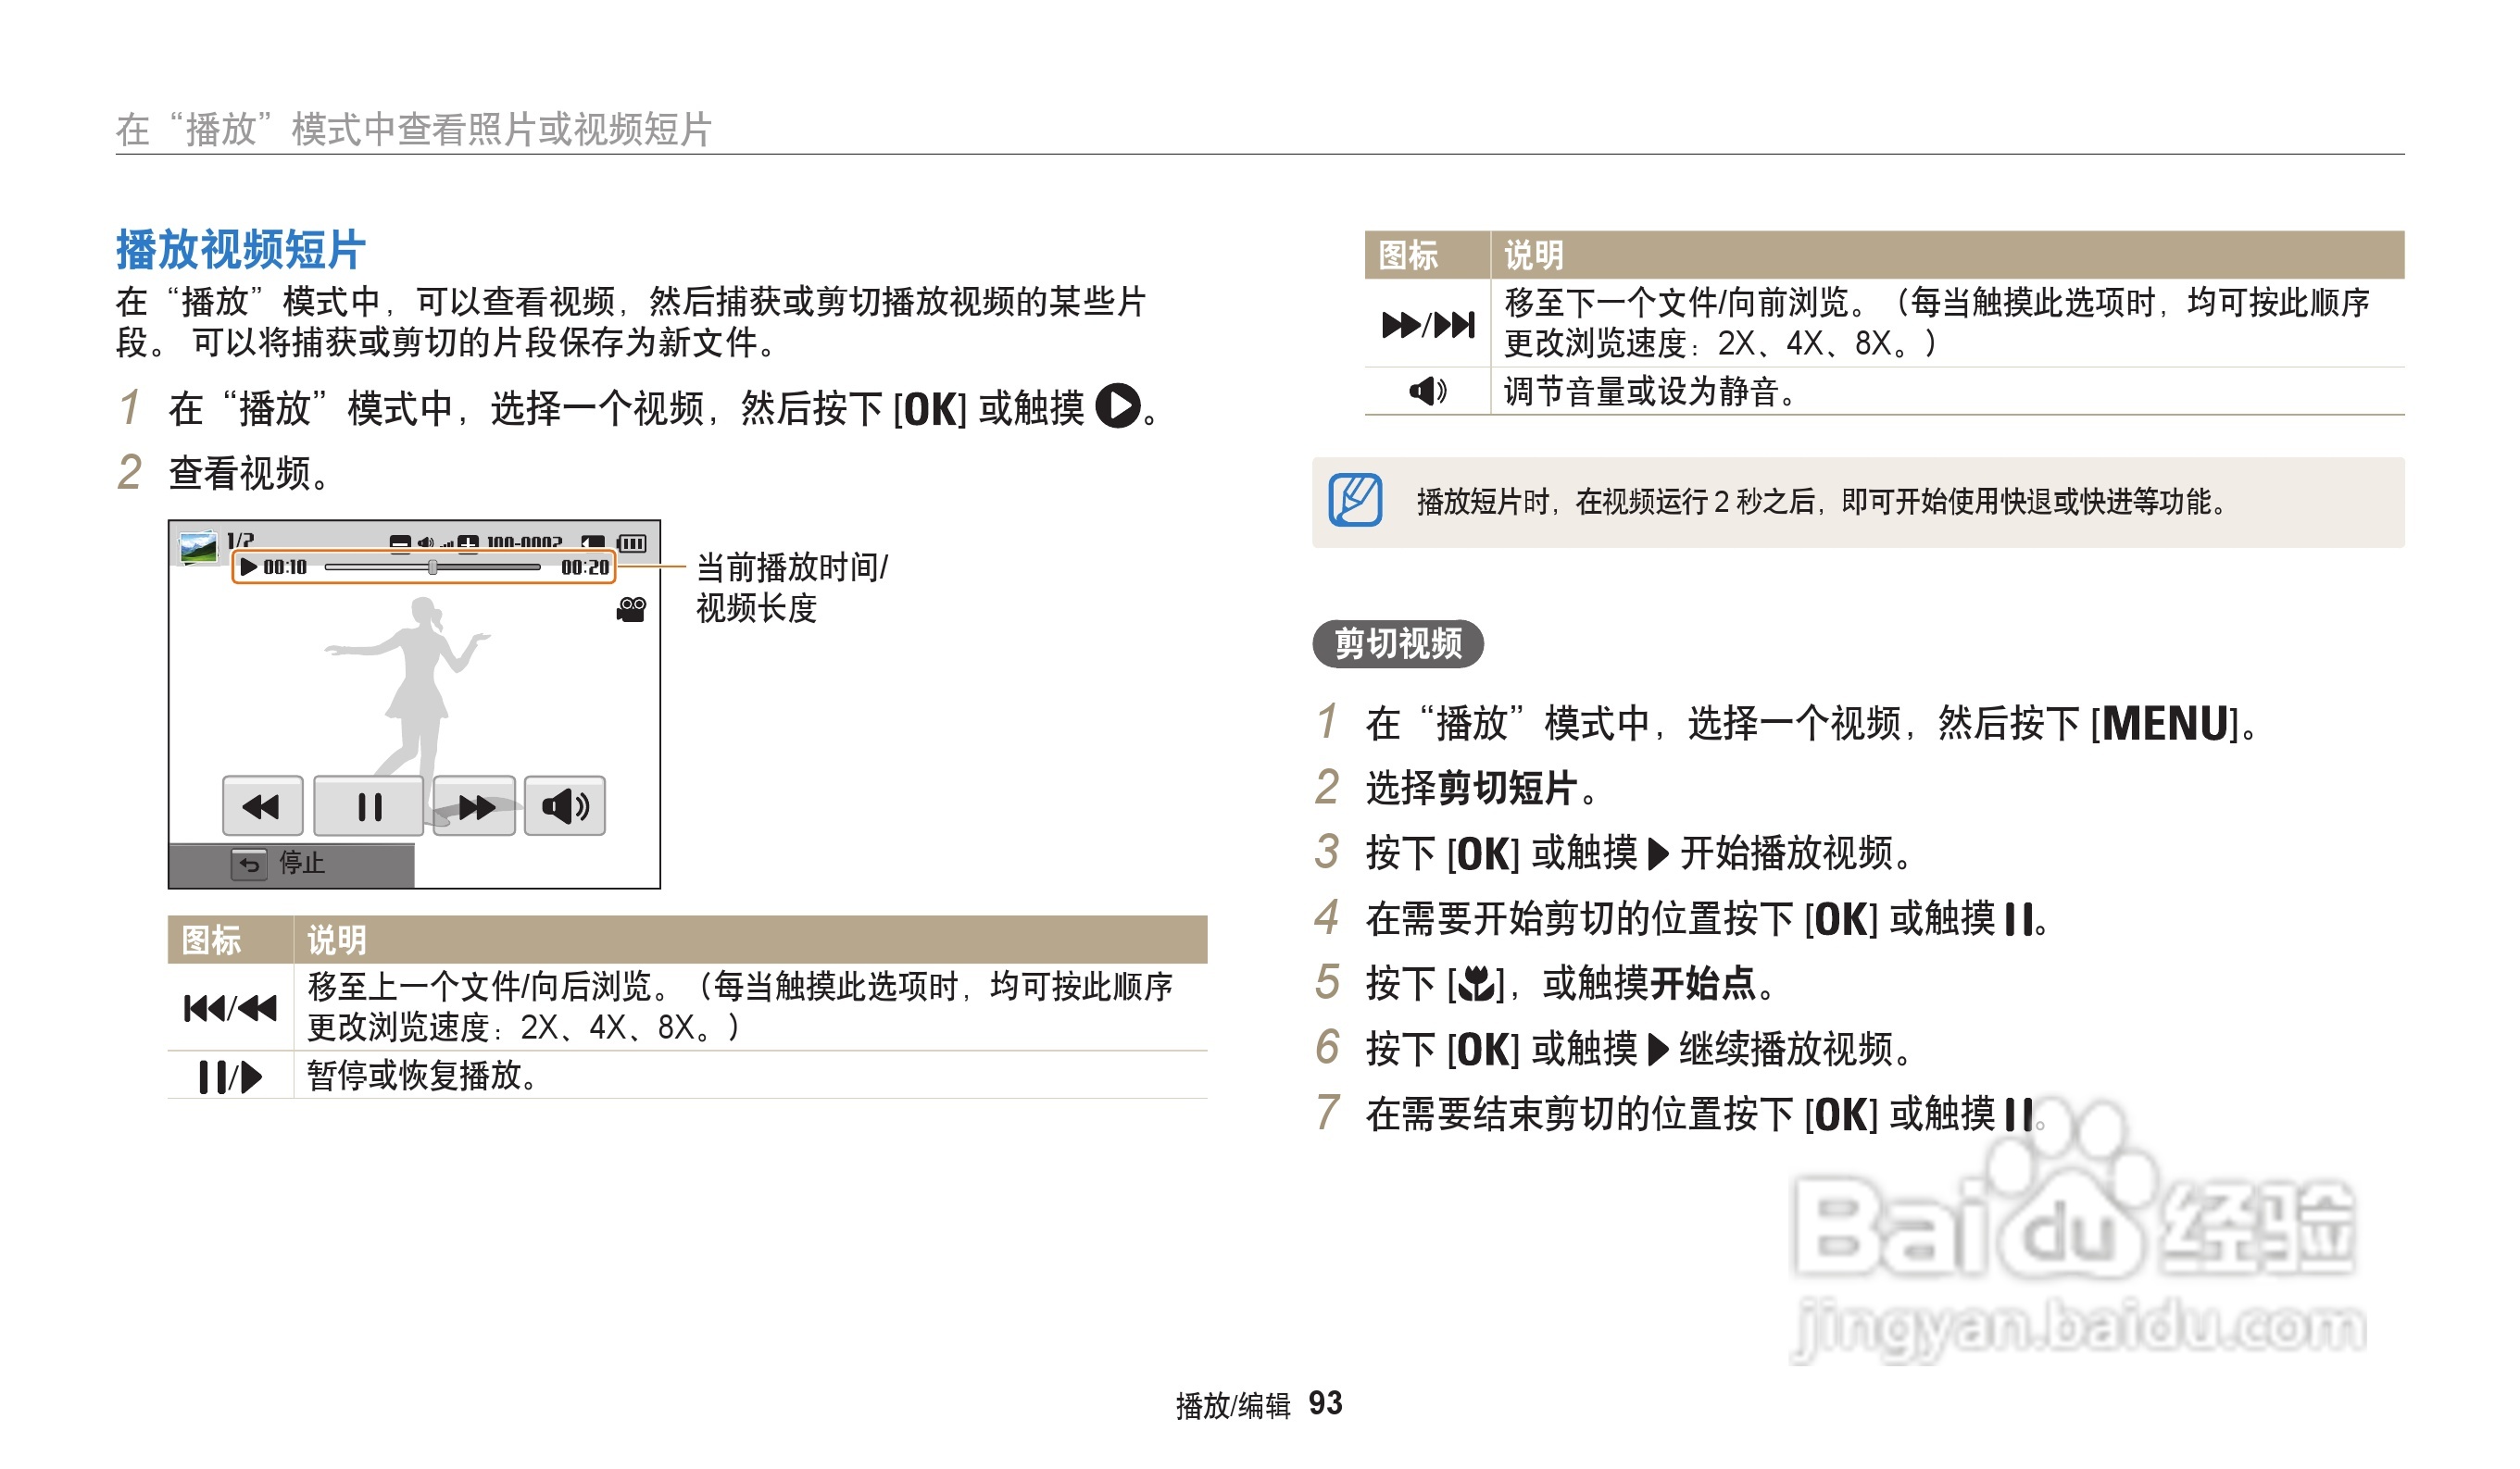Click the photo thumbnail on the camera screen
Image resolution: width=2520 pixels, height=1469 pixels.
[x=198, y=548]
